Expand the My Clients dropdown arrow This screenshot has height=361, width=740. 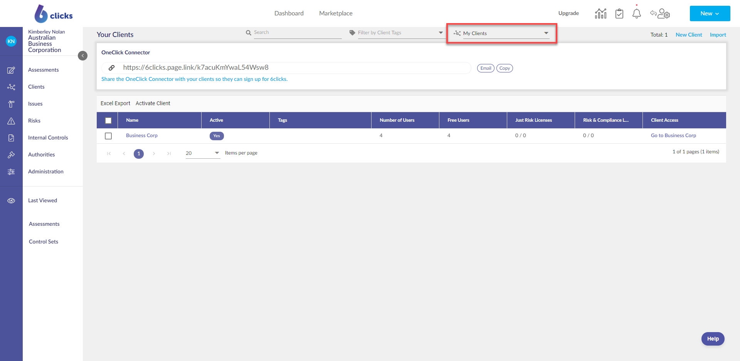[x=546, y=33]
